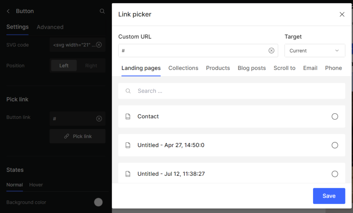This screenshot has width=353, height=213.
Task: Select the Untitled - Apr 27 radio button
Action: [334, 145]
